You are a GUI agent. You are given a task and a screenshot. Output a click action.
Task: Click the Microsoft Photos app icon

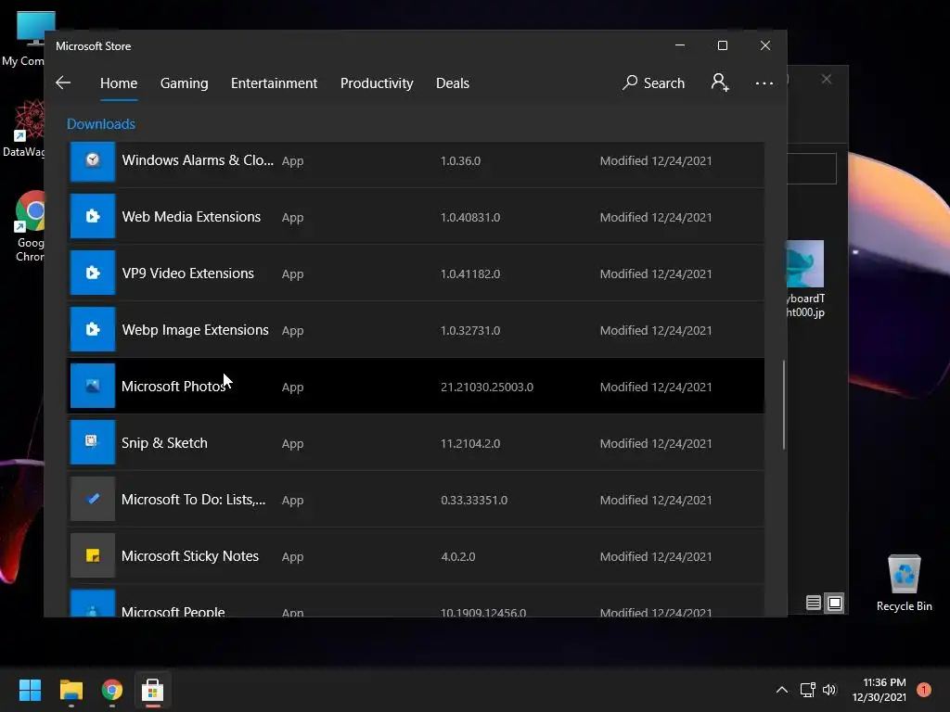click(x=93, y=386)
